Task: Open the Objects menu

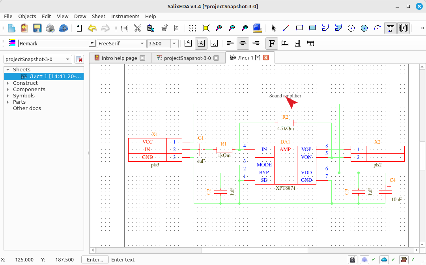Action: pyautogui.click(x=27, y=16)
